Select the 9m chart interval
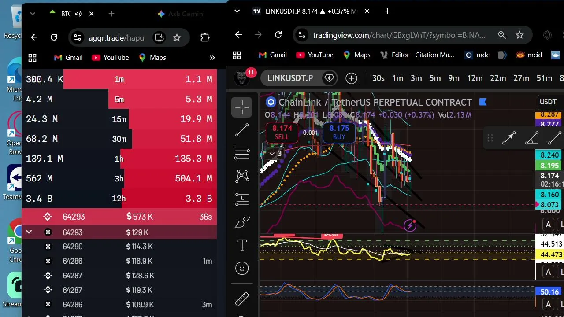The width and height of the screenshot is (564, 317). tap(454, 78)
